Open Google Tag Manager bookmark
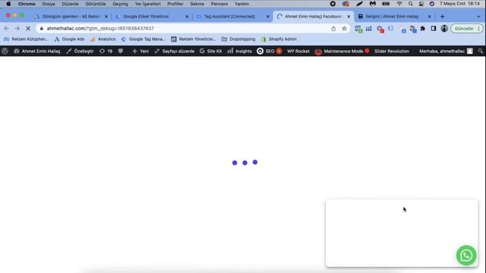This screenshot has height=273, width=486. tap(144, 39)
